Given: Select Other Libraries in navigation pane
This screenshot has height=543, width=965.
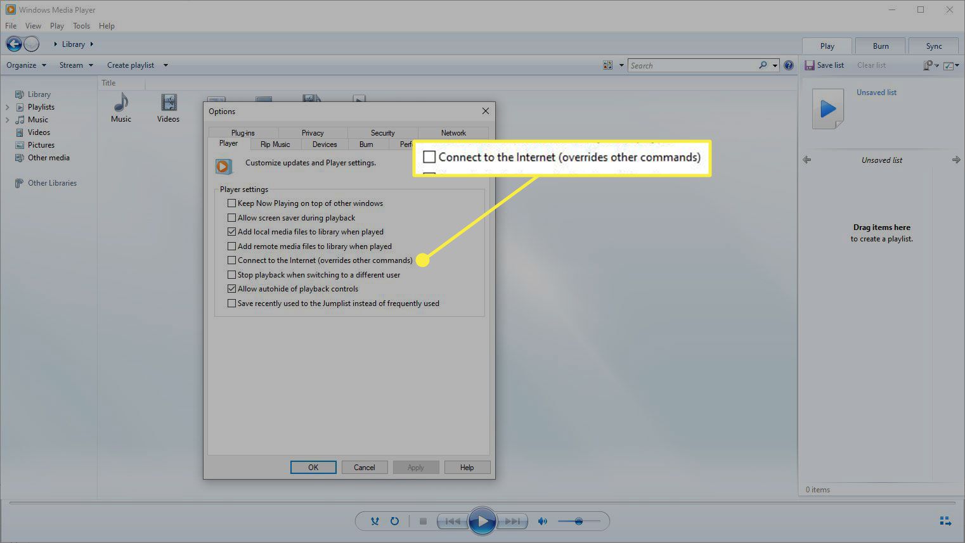Looking at the screenshot, I should click(52, 182).
